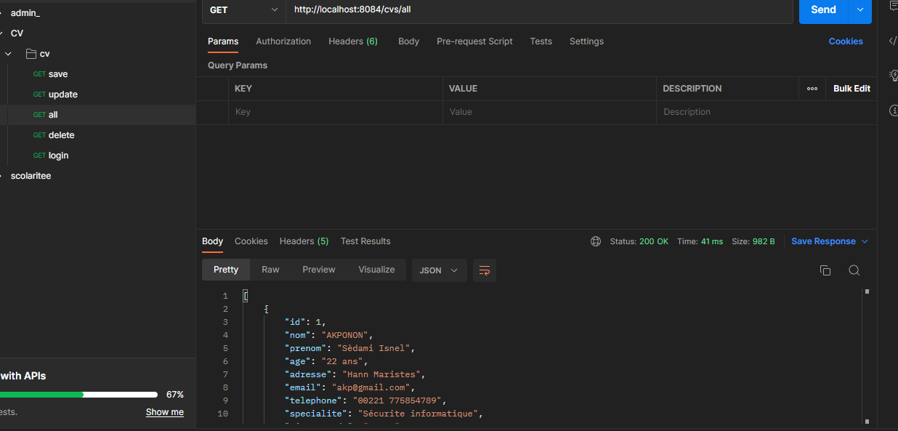Toggle line wrapping icon beside JSON dropdown

(x=485, y=270)
